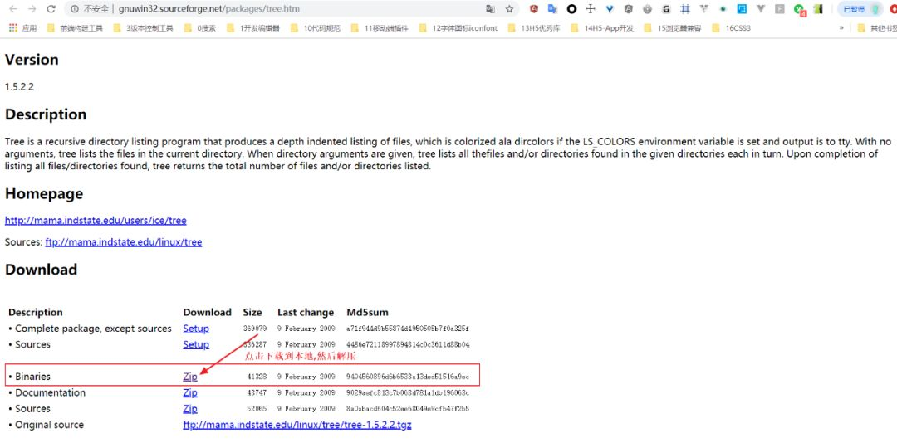Click the address bar URL gnuwin32.sourceforge.net
The height and width of the screenshot is (443, 897).
pos(209,9)
